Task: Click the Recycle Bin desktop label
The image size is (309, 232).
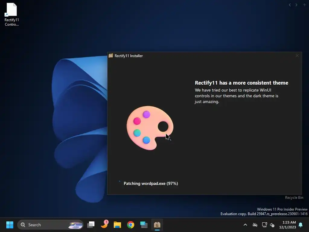Action: point(294,198)
